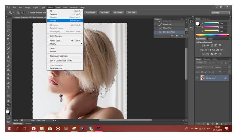The image size is (237, 137).
Task: Open the zoom tool preset picker arrow
Action: click(14, 13)
